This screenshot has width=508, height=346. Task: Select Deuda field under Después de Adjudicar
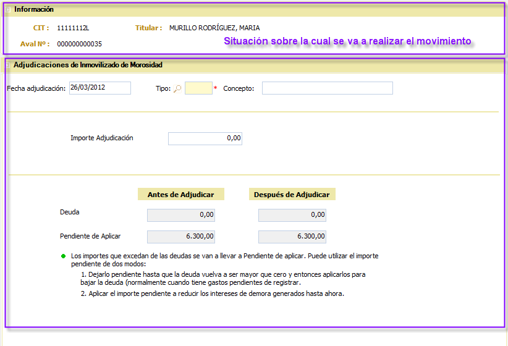tap(292, 215)
